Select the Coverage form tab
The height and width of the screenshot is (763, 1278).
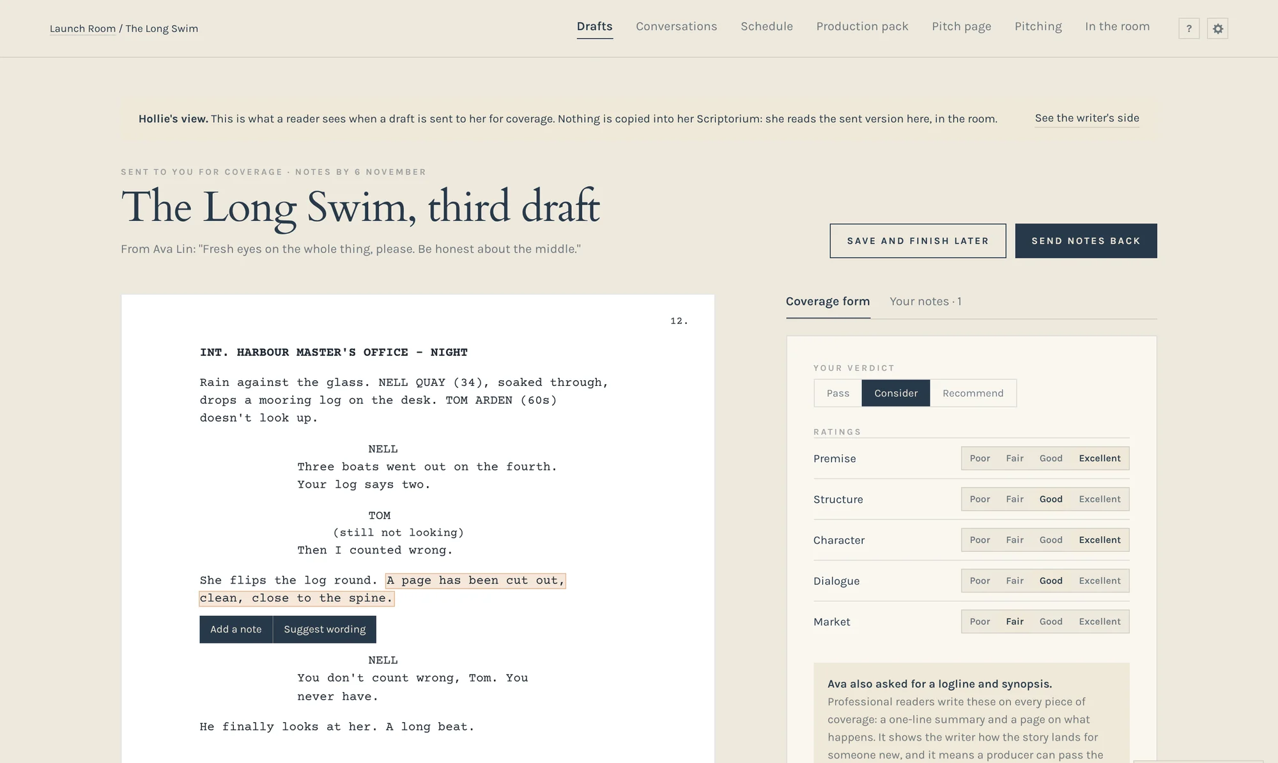click(828, 302)
